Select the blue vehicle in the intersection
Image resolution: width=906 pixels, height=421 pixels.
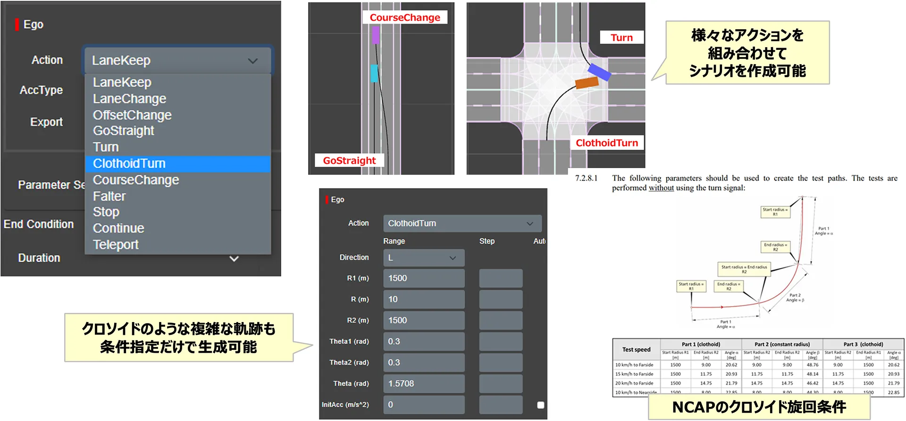pyautogui.click(x=599, y=72)
